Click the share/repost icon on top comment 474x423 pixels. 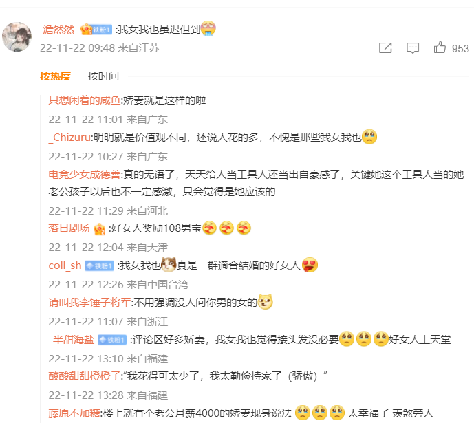[x=385, y=47]
